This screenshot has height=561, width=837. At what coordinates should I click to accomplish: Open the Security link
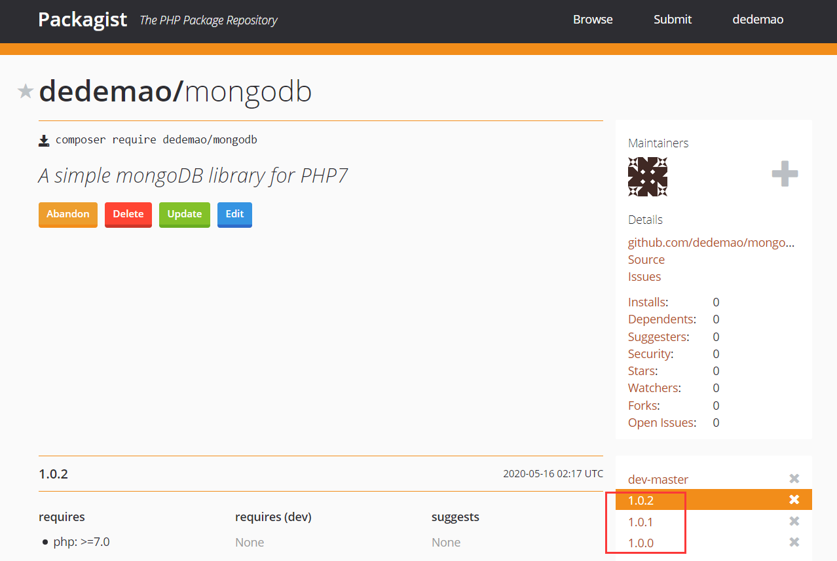tap(649, 354)
